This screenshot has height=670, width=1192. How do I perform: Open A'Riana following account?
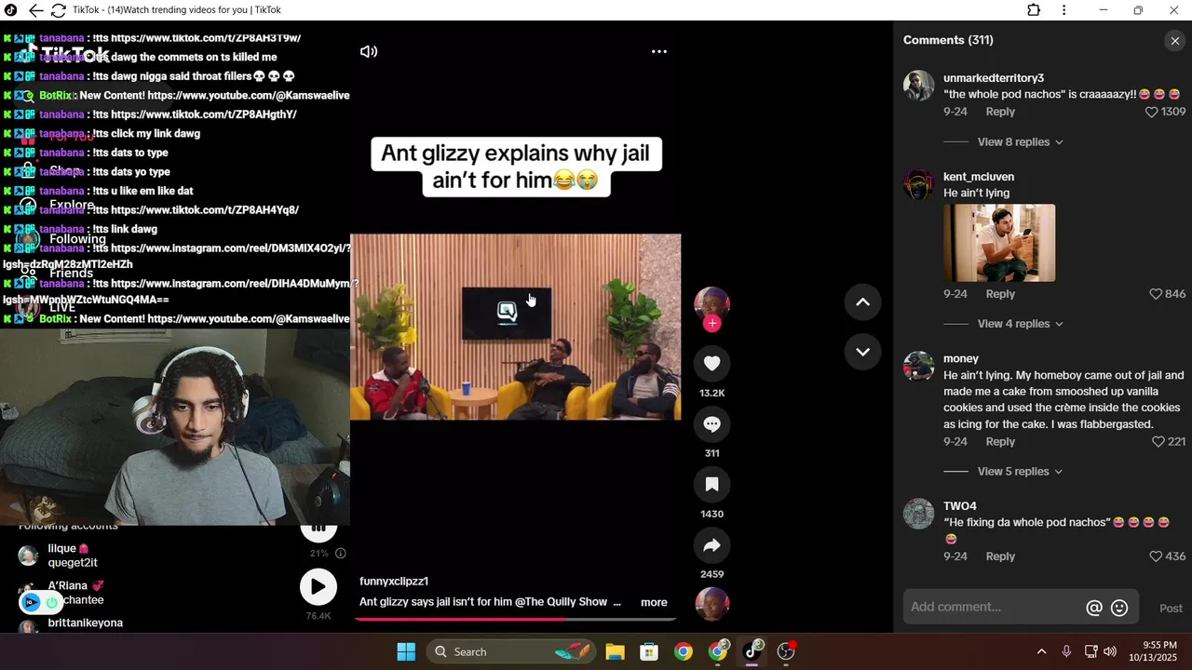(x=75, y=593)
